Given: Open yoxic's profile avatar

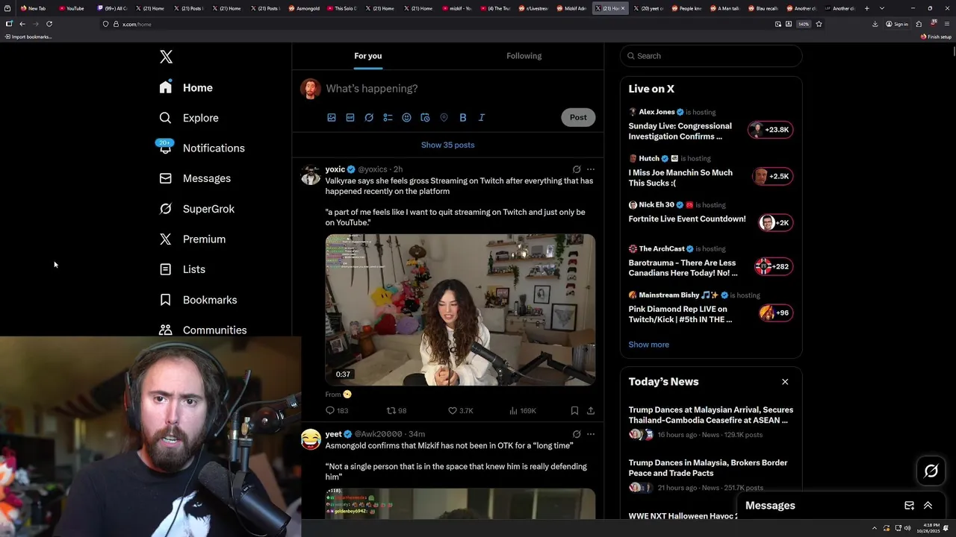Looking at the screenshot, I should pos(311,175).
